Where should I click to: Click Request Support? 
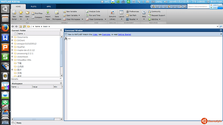tap(156, 16)
